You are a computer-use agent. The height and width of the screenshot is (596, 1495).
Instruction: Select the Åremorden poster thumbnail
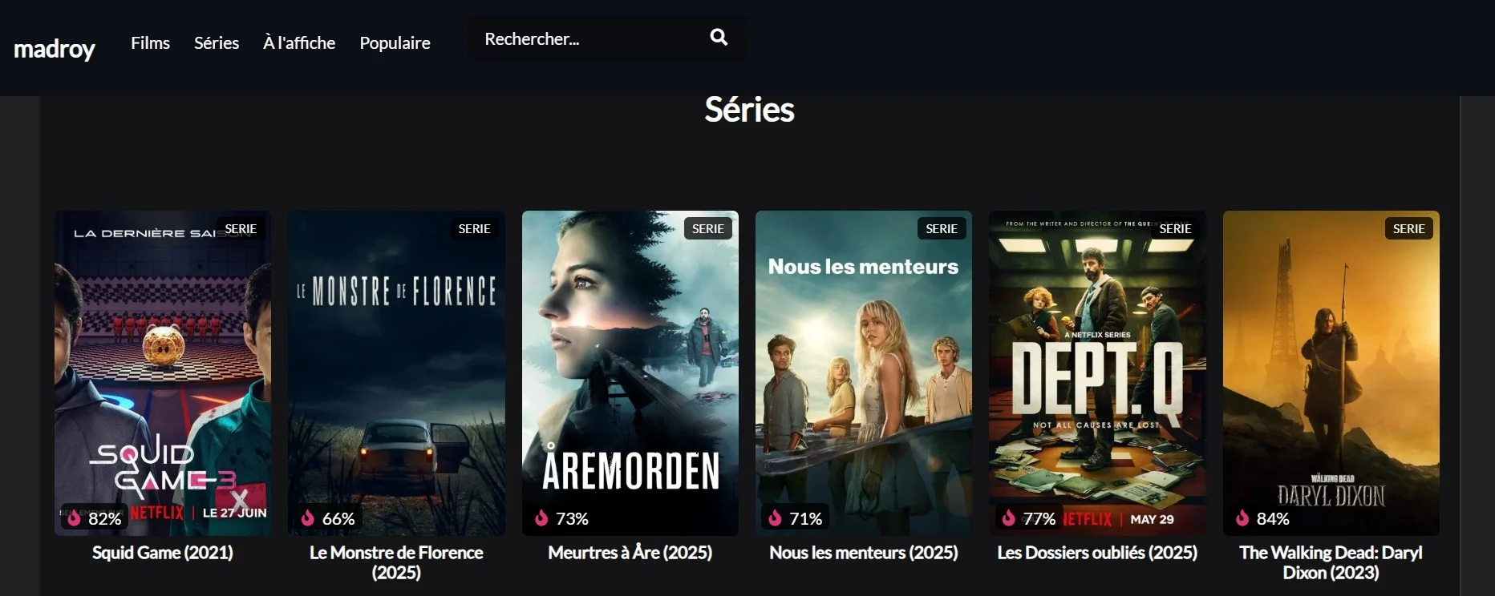[x=630, y=372]
